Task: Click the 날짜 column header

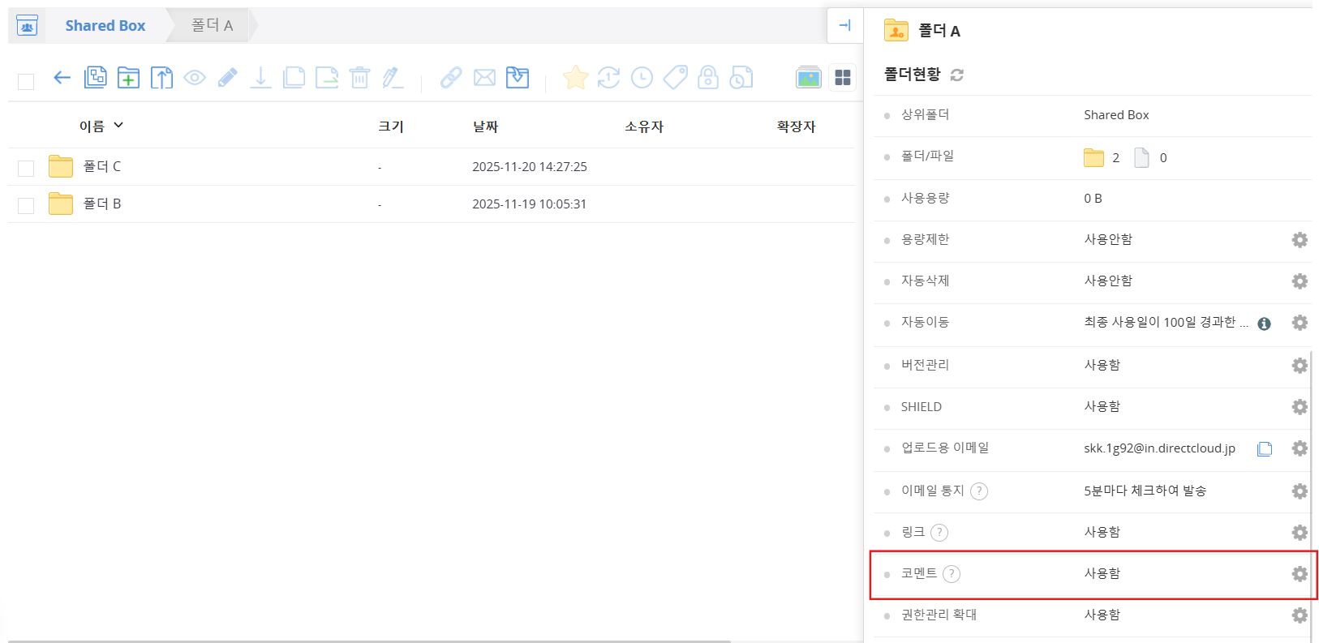Action: pyautogui.click(x=485, y=126)
